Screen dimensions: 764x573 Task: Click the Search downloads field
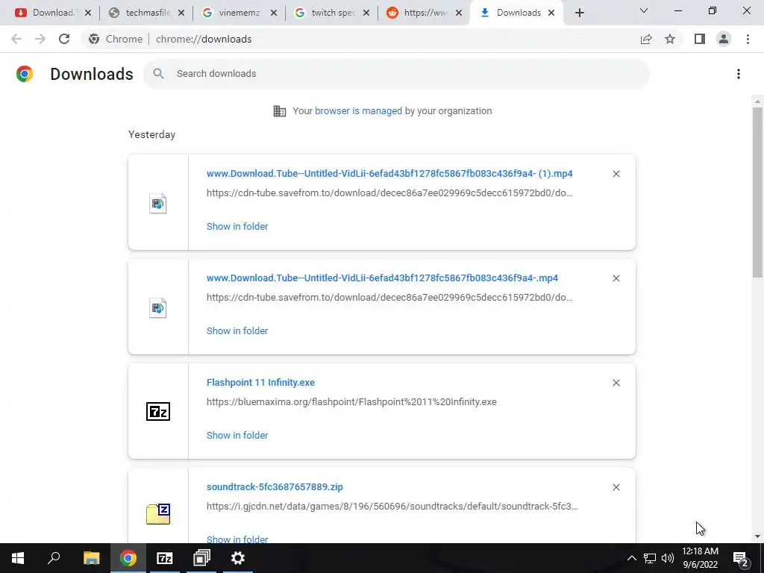tap(396, 74)
